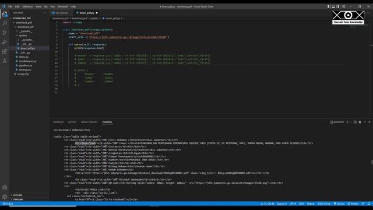The width and height of the screenshot is (373, 210).
Task: Kill terminal with trash icon
Action: [x=360, y=122]
